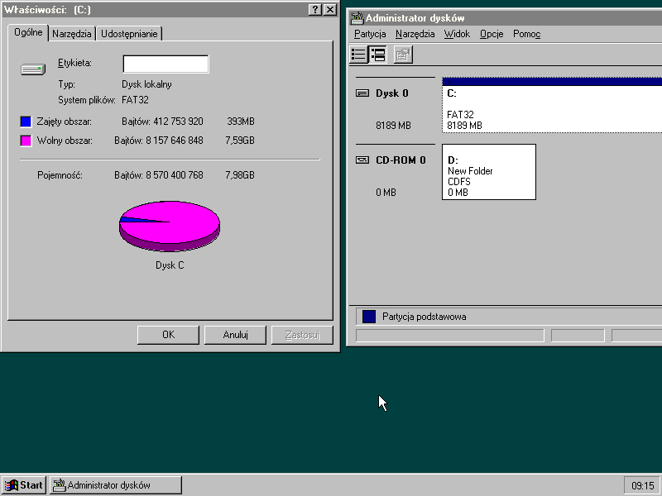
Task: Click the CD-ROM 0 label
Action: pos(401,160)
